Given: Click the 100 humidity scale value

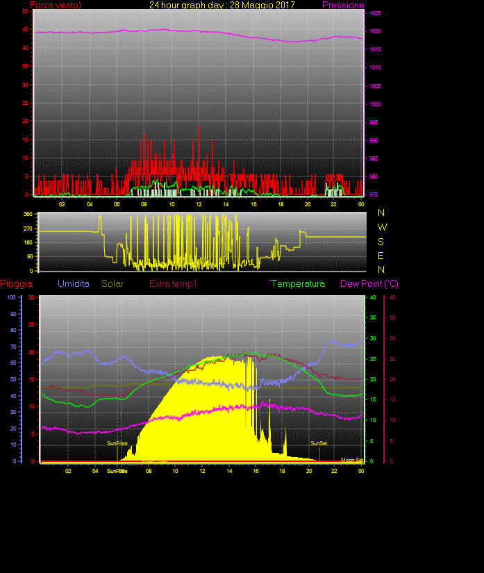Looking at the screenshot, I should [11, 297].
